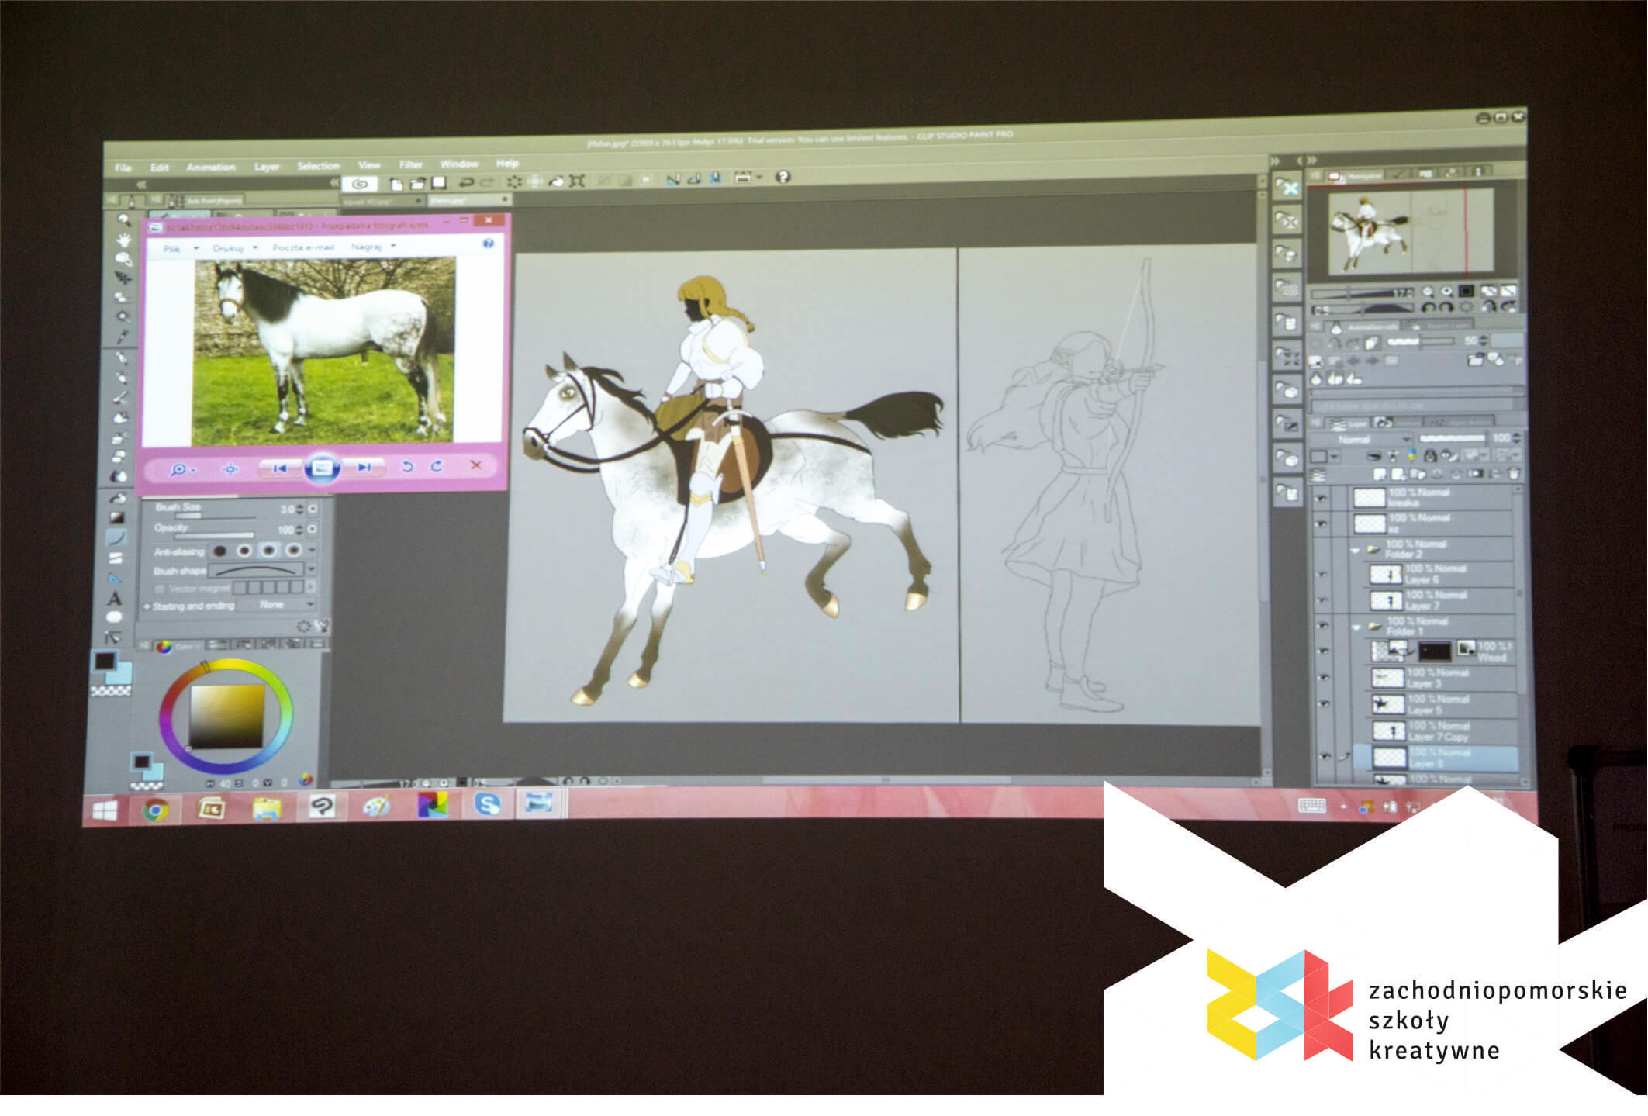Collapse Folder 2 in the layer list

[x=1356, y=550]
